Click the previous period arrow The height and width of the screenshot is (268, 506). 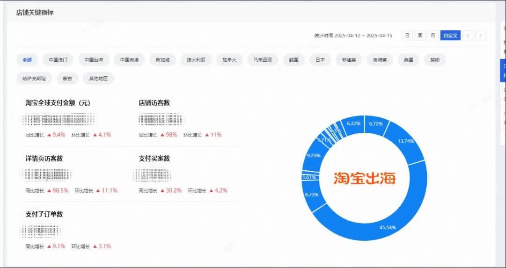[x=468, y=36]
